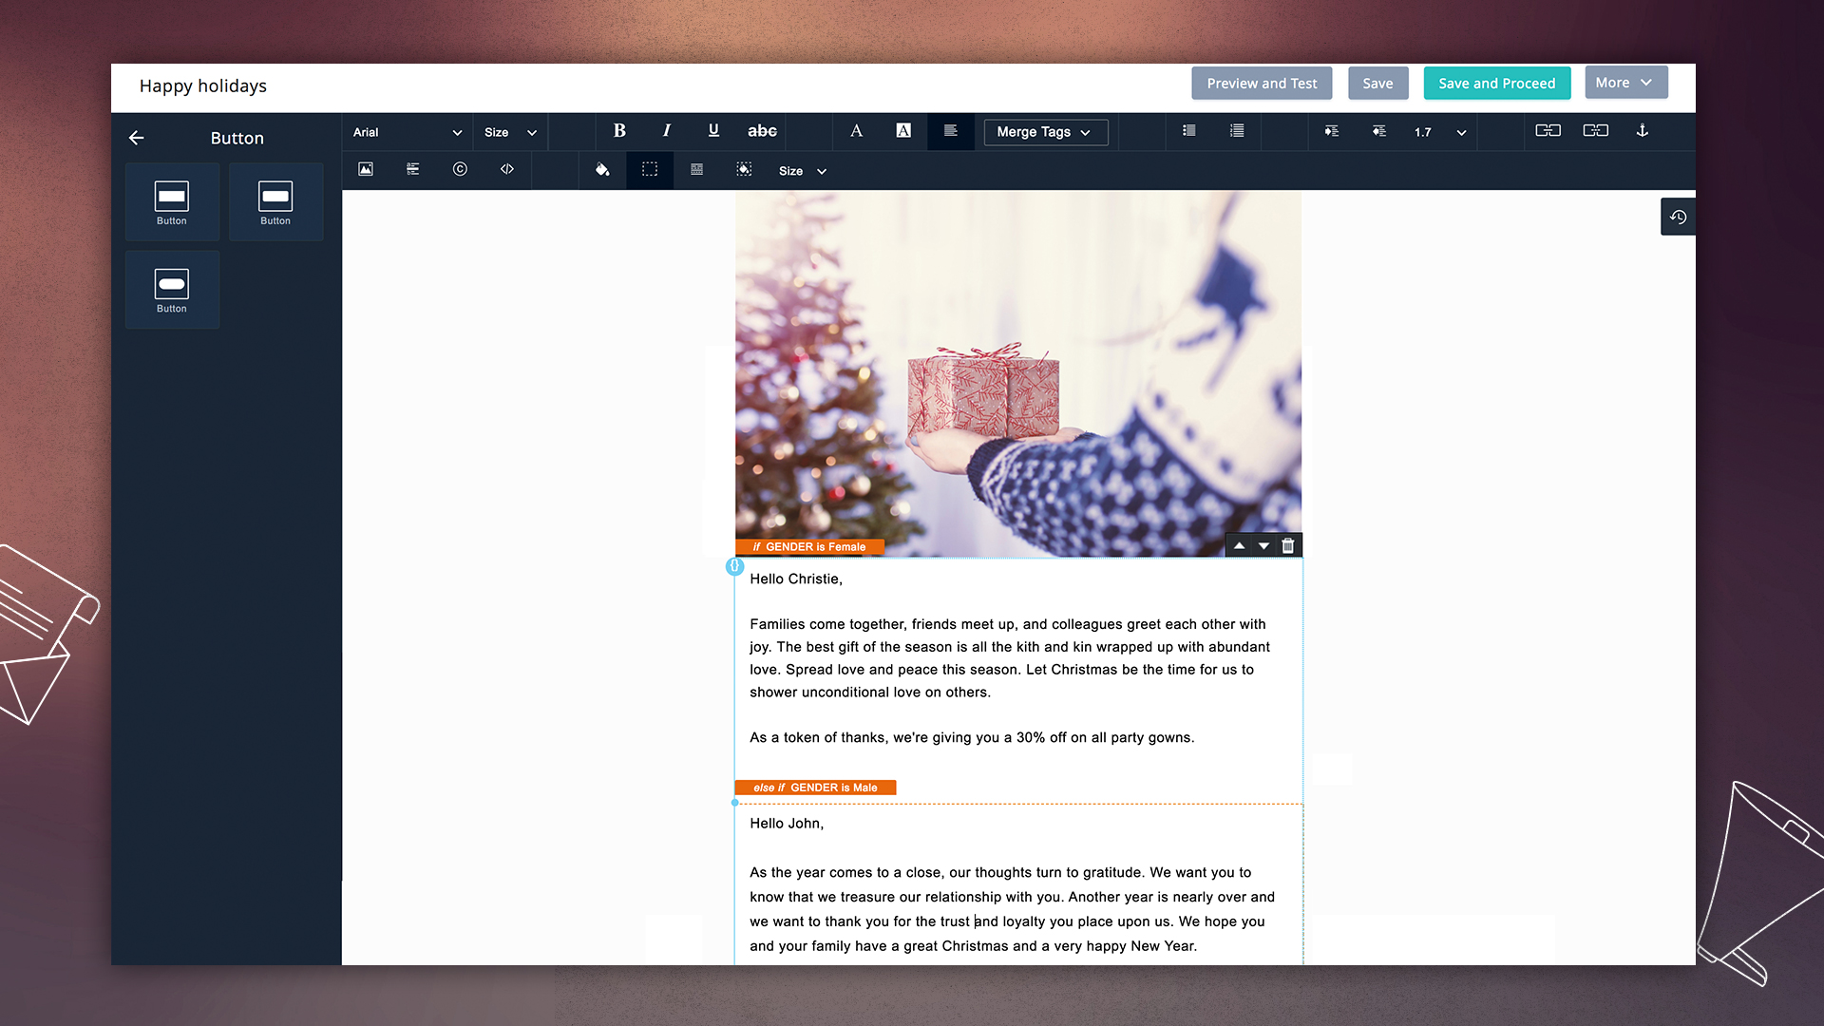Expand the Merge Tags dropdown
The image size is (1824, 1026).
(x=1045, y=132)
